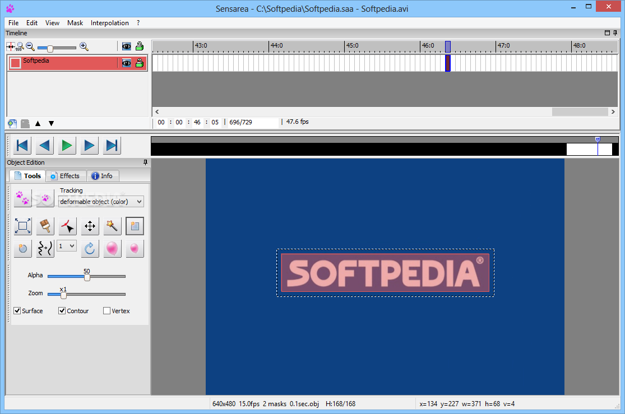Select the magic wand tool

click(x=113, y=226)
